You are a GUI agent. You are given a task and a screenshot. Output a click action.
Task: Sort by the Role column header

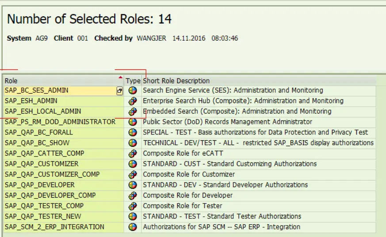[x=62, y=81]
